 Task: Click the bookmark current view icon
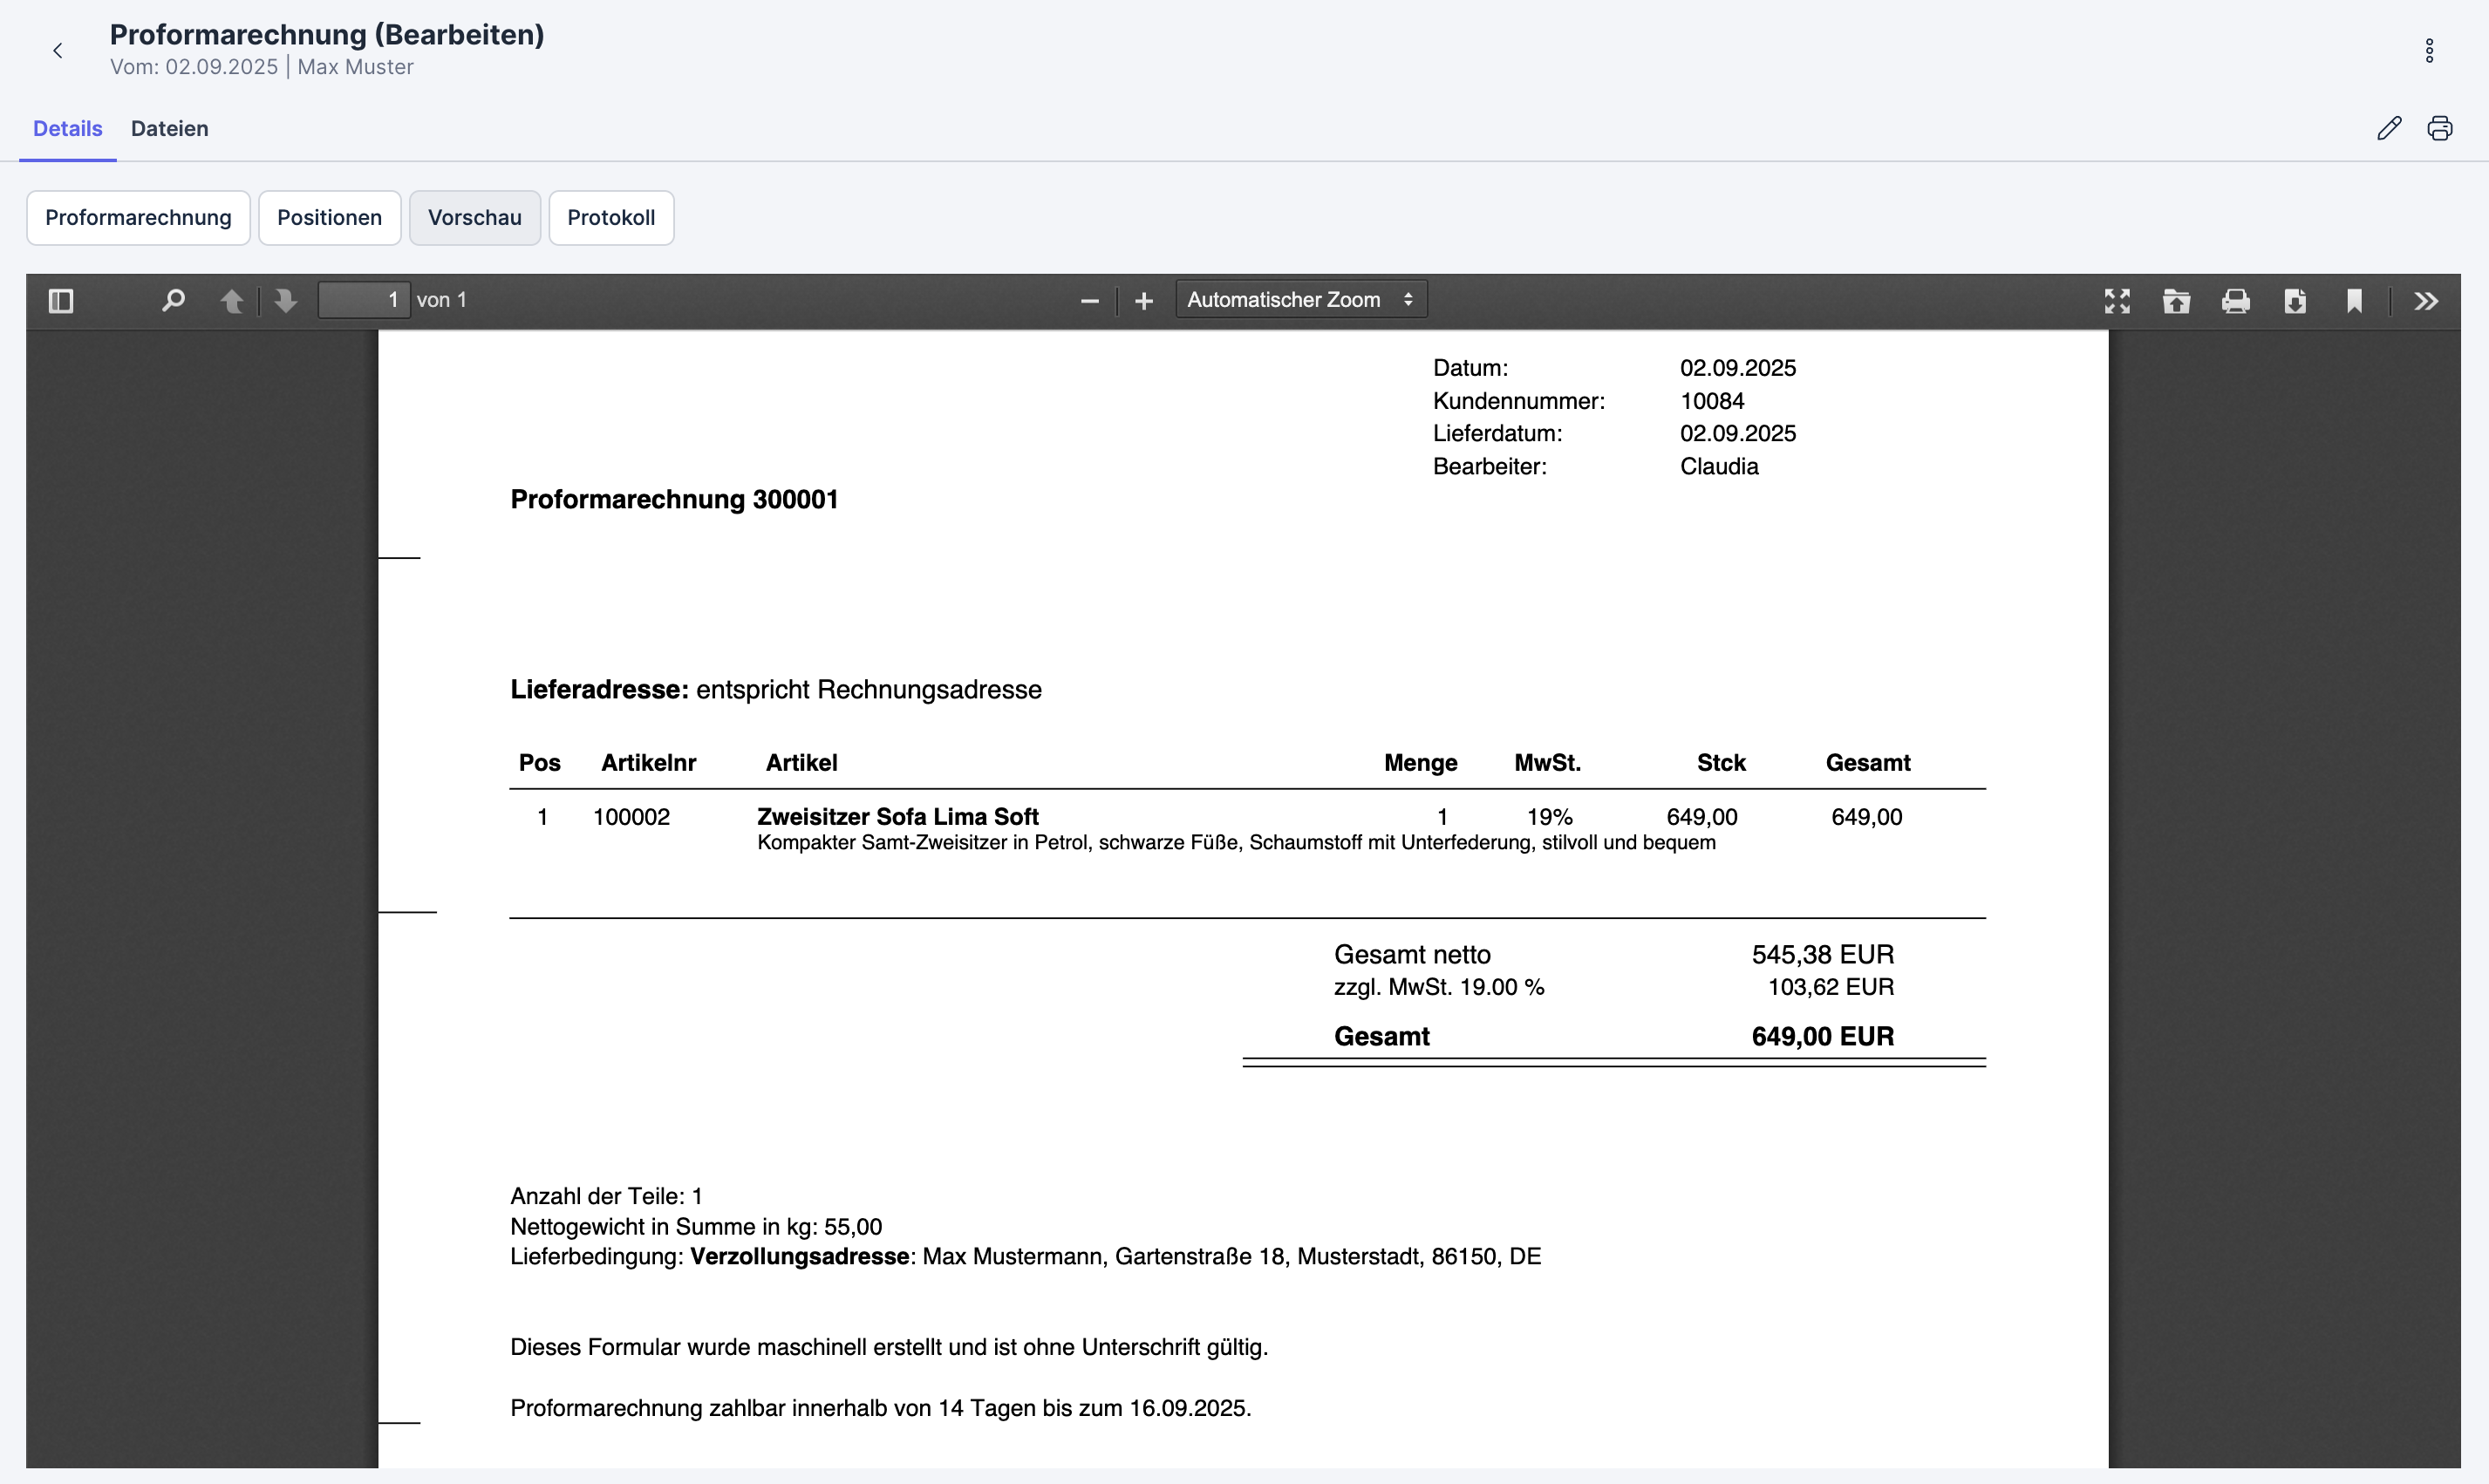tap(2354, 301)
